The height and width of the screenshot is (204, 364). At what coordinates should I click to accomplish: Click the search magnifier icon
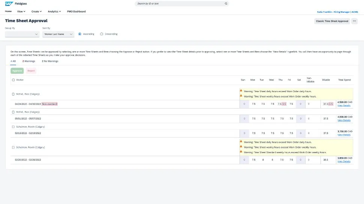click(226, 3)
